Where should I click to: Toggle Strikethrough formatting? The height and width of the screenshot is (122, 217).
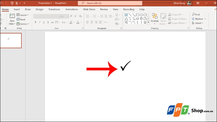52,22
